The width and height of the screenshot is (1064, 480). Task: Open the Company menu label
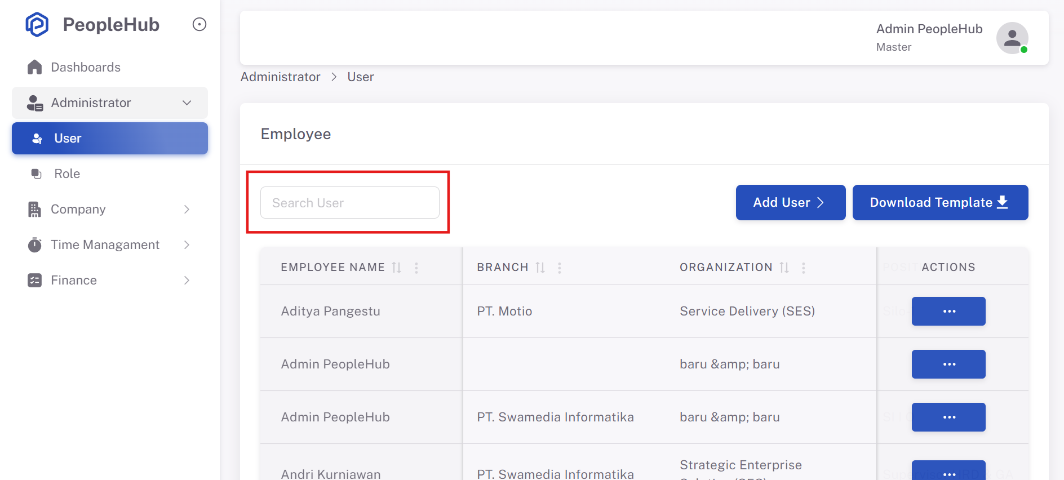78,209
